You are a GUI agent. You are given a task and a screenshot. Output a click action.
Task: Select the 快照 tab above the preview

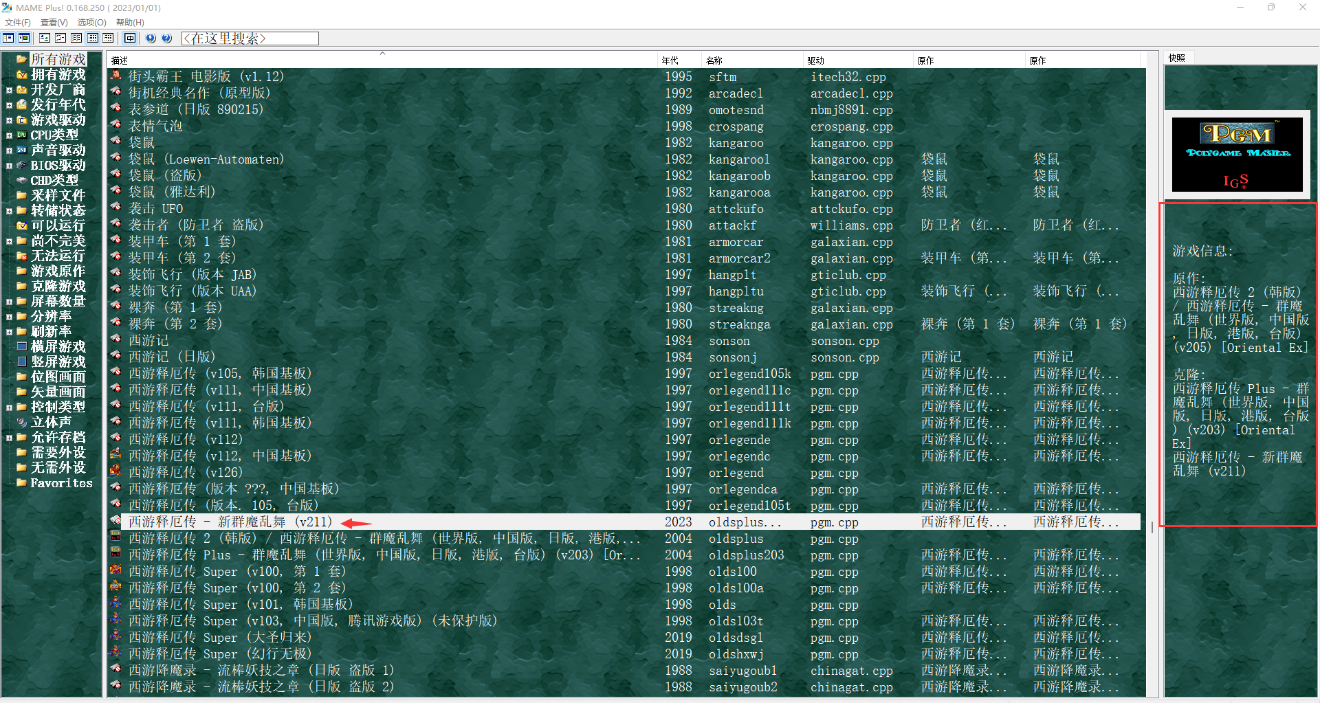(1177, 58)
